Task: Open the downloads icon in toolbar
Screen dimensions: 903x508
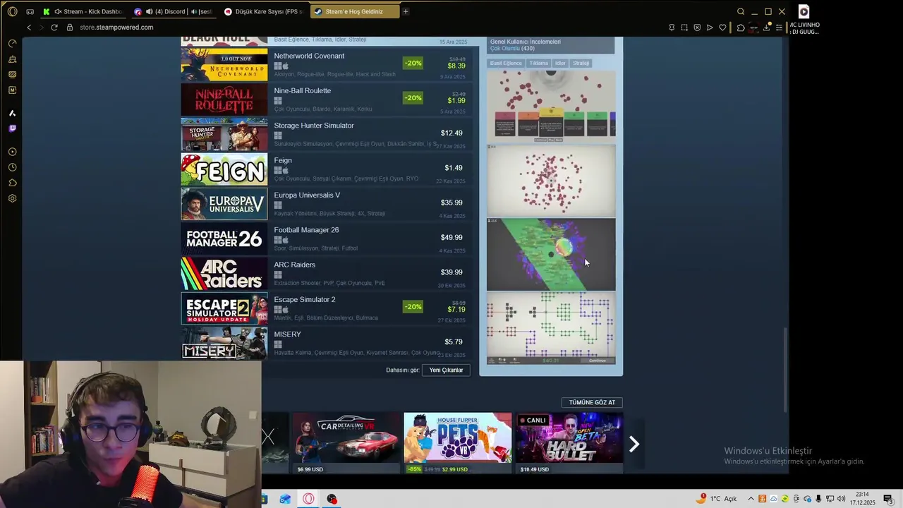Action: coord(766,28)
